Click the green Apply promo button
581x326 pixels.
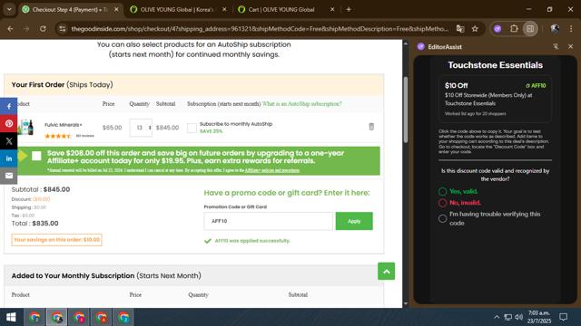click(354, 221)
